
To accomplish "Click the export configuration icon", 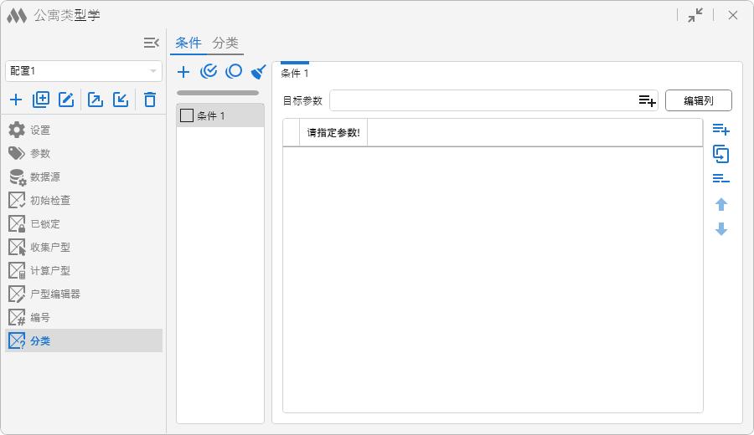I will 96,100.
